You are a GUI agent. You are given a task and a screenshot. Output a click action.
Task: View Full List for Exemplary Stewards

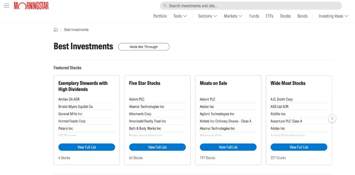(87, 147)
